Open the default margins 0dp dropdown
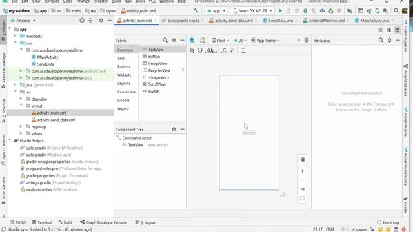The image size is (413, 232). click(211, 50)
